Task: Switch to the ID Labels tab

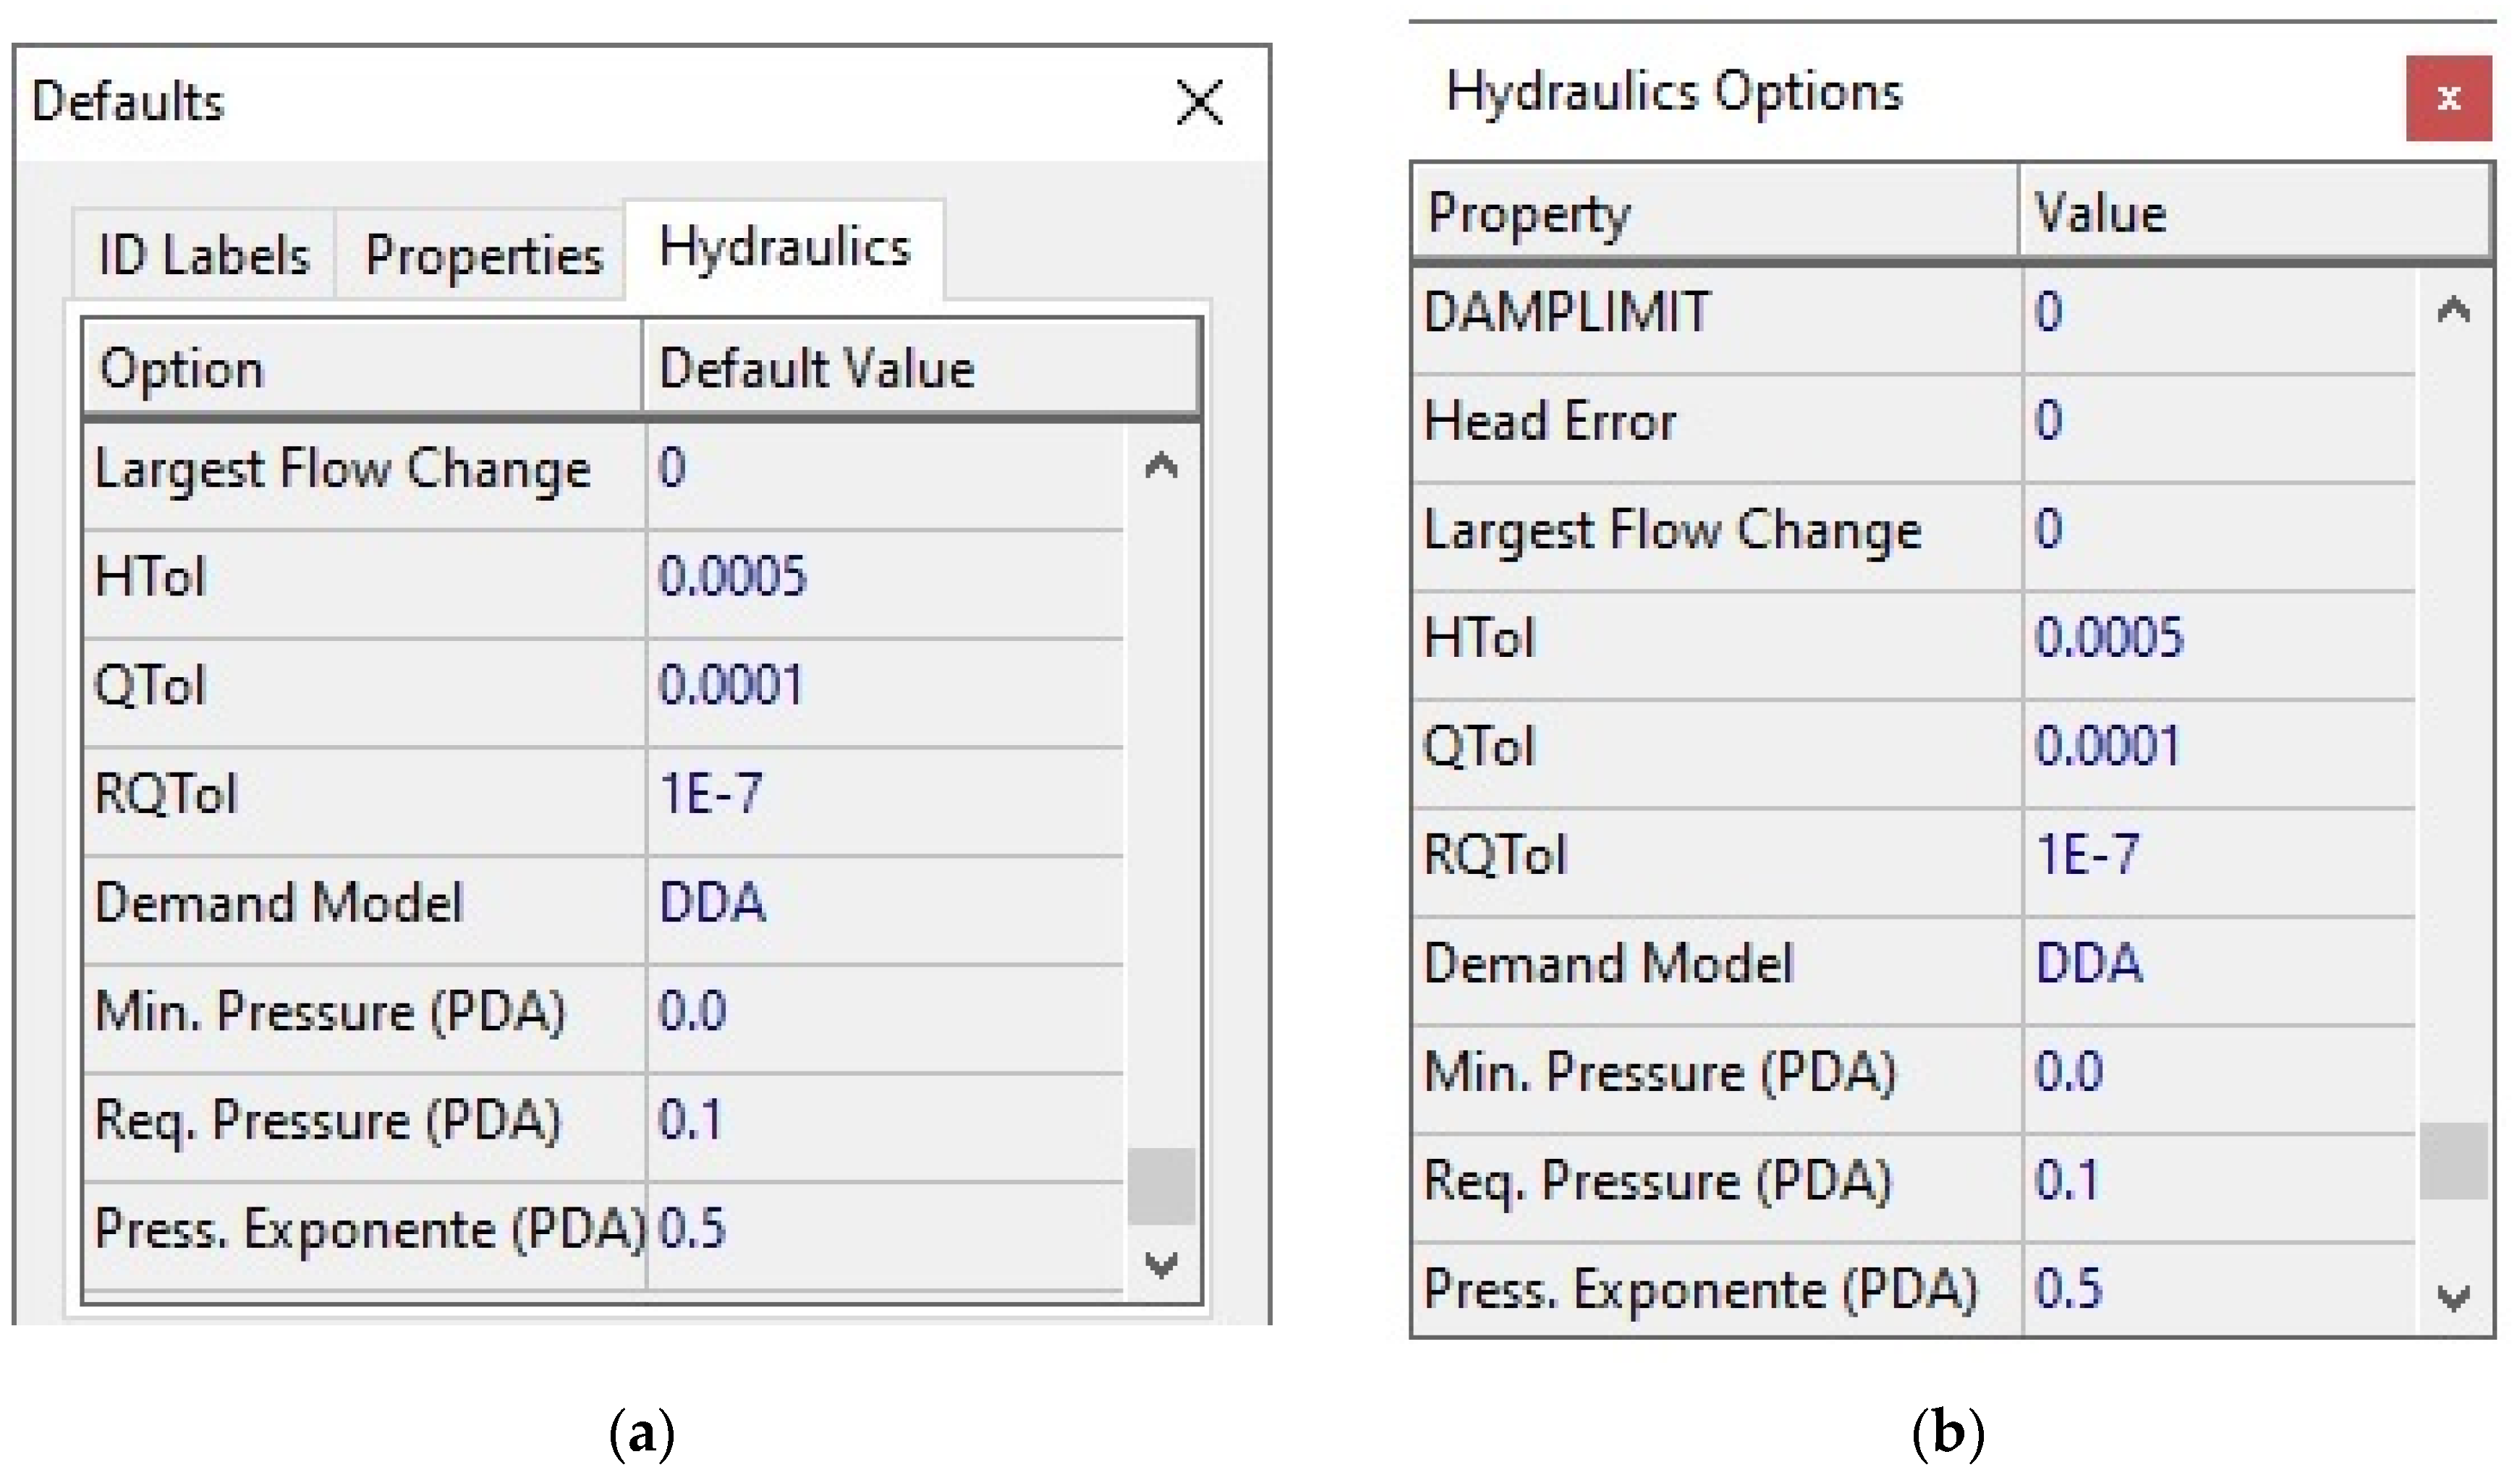Action: click(x=204, y=255)
